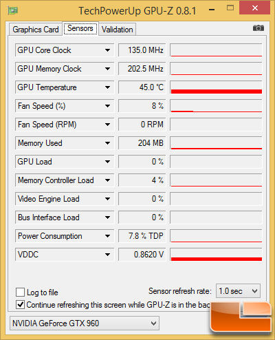
Task: Open the Memory Used dropdown arrow
Action: [x=107, y=143]
